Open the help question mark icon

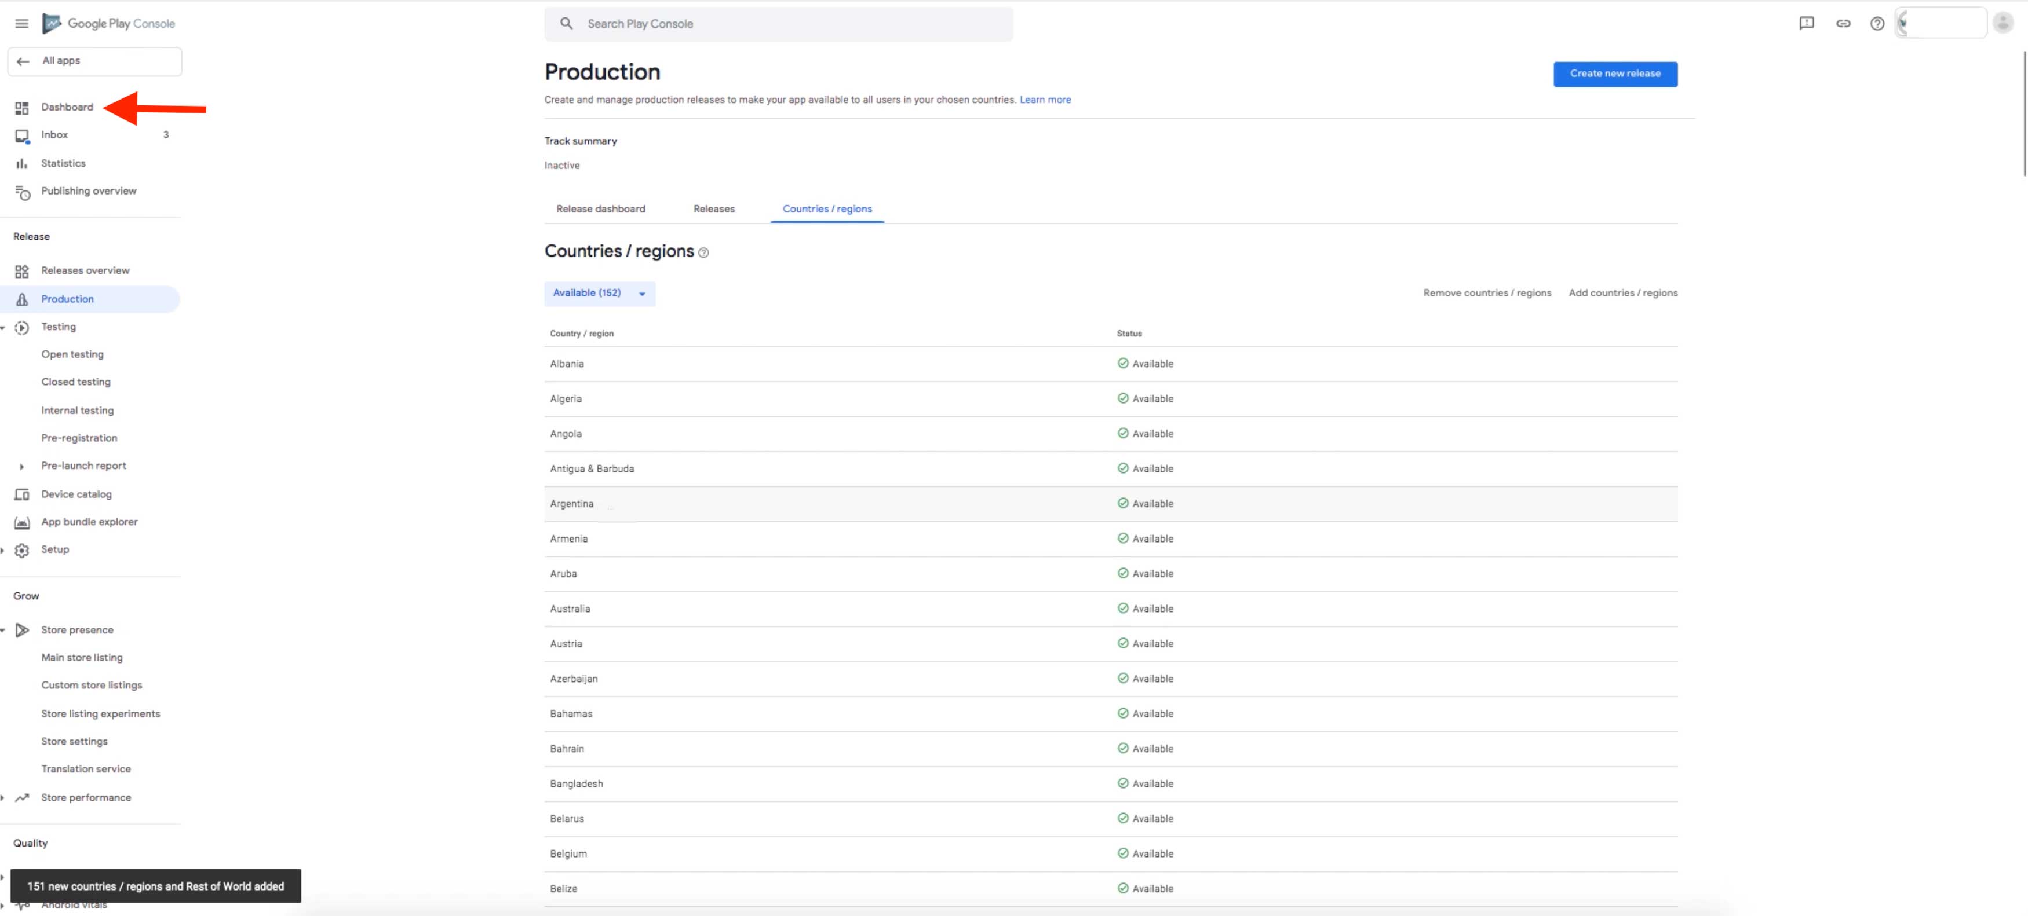(x=1877, y=24)
